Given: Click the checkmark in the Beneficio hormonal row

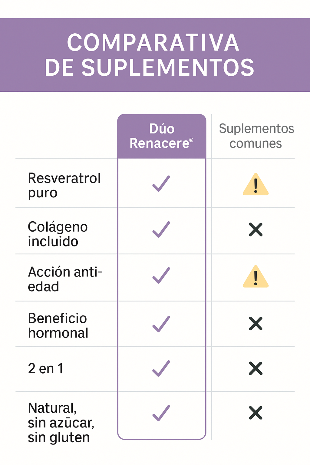Looking at the screenshot, I should point(161,324).
